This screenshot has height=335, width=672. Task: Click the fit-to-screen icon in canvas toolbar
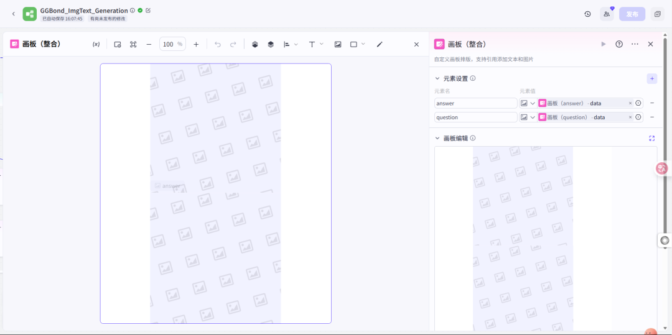(133, 44)
